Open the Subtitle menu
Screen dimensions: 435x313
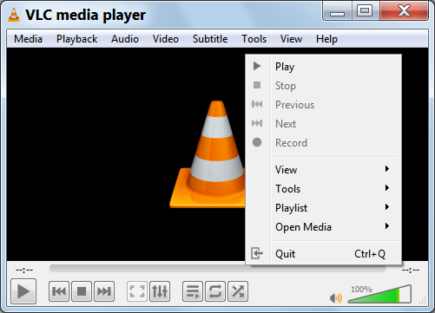[x=210, y=39]
